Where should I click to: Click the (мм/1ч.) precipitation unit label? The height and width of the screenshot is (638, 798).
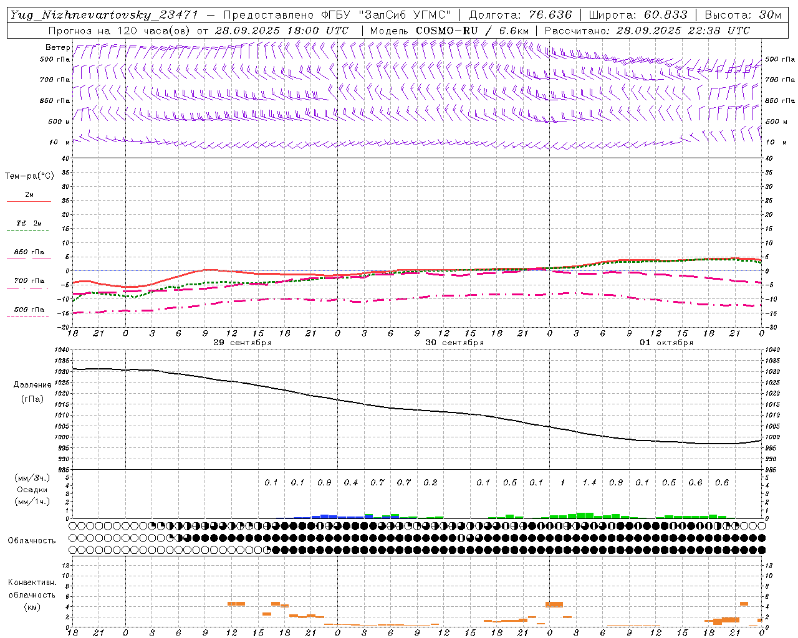click(32, 502)
